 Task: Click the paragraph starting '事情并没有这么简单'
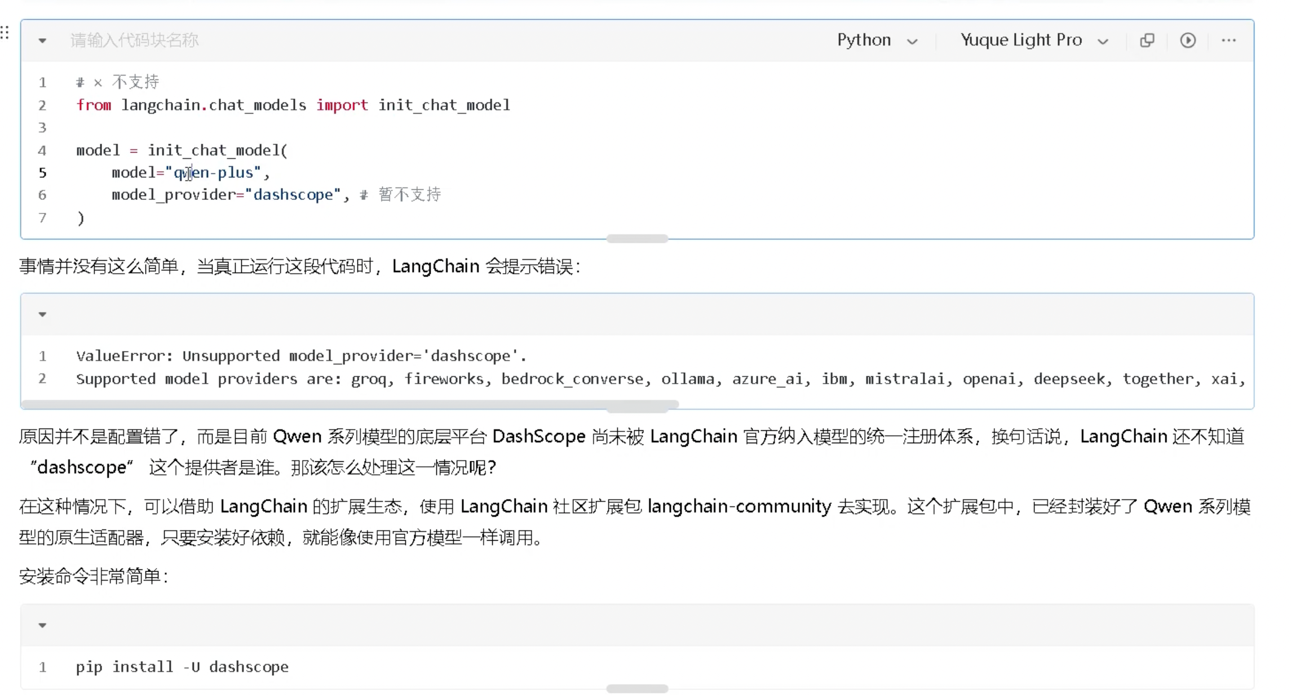pos(299,266)
